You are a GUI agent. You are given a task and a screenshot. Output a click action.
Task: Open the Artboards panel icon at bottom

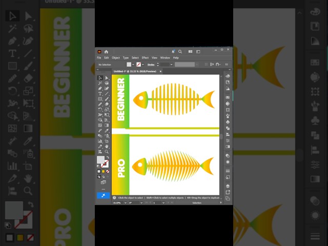228,198
